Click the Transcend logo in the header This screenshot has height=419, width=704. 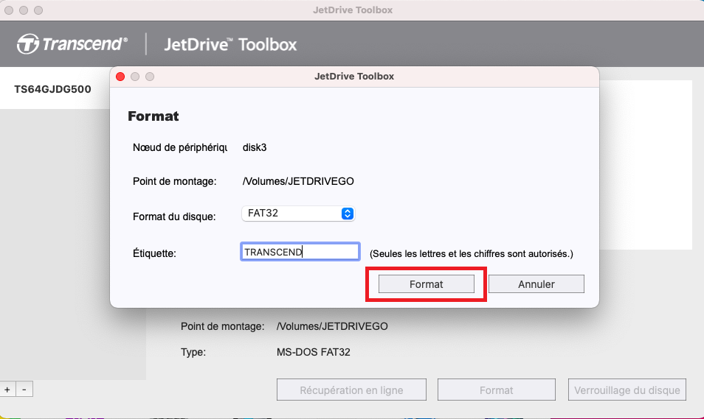72,44
